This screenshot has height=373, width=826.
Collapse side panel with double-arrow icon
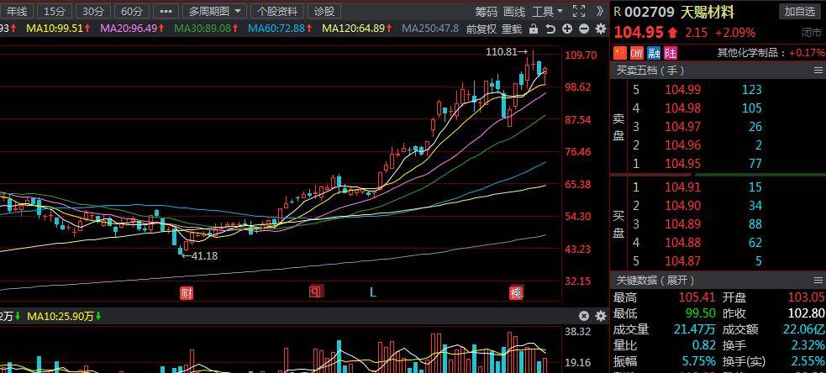point(599,11)
